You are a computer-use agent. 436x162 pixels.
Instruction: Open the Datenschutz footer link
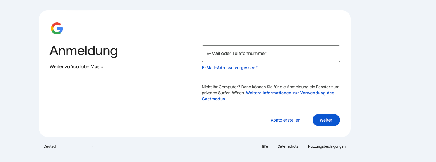(x=288, y=146)
